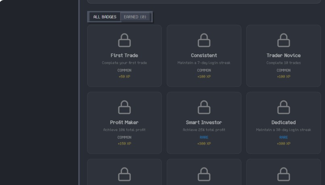
Task: Select the Dedicated badge title
Action: tap(283, 122)
